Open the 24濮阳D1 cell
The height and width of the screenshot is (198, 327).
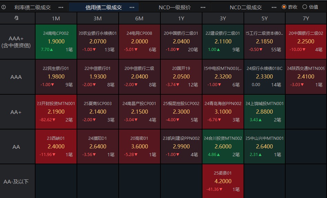[x=98, y=147]
